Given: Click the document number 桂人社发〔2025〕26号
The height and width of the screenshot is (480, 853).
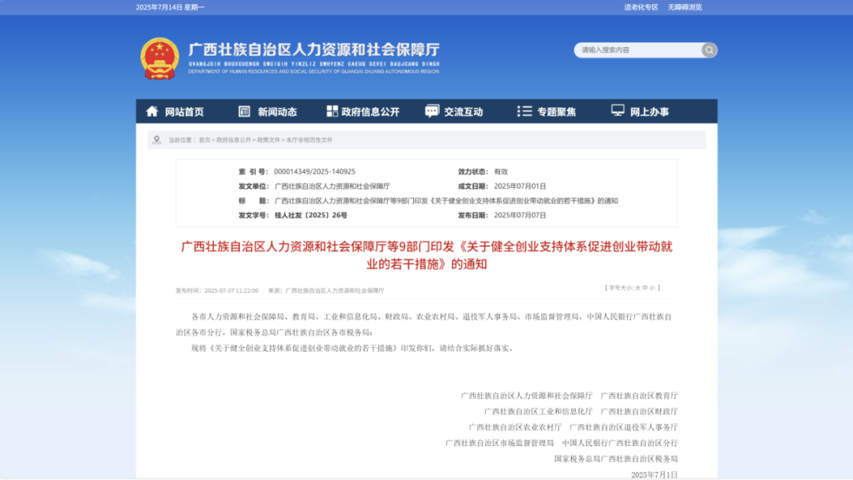Looking at the screenshot, I should click(310, 216).
